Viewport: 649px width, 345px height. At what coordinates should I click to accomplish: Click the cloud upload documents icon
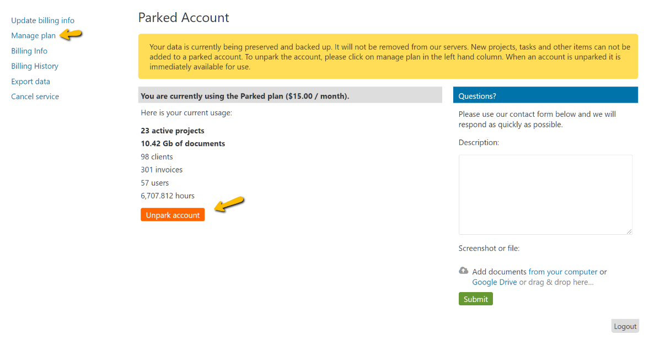pos(463,271)
